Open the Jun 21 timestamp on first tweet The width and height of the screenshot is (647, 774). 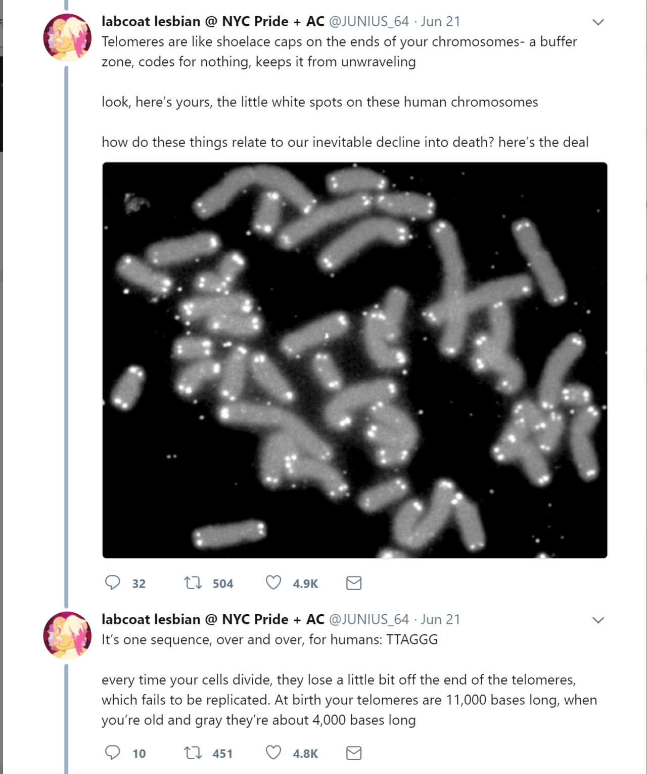click(440, 21)
